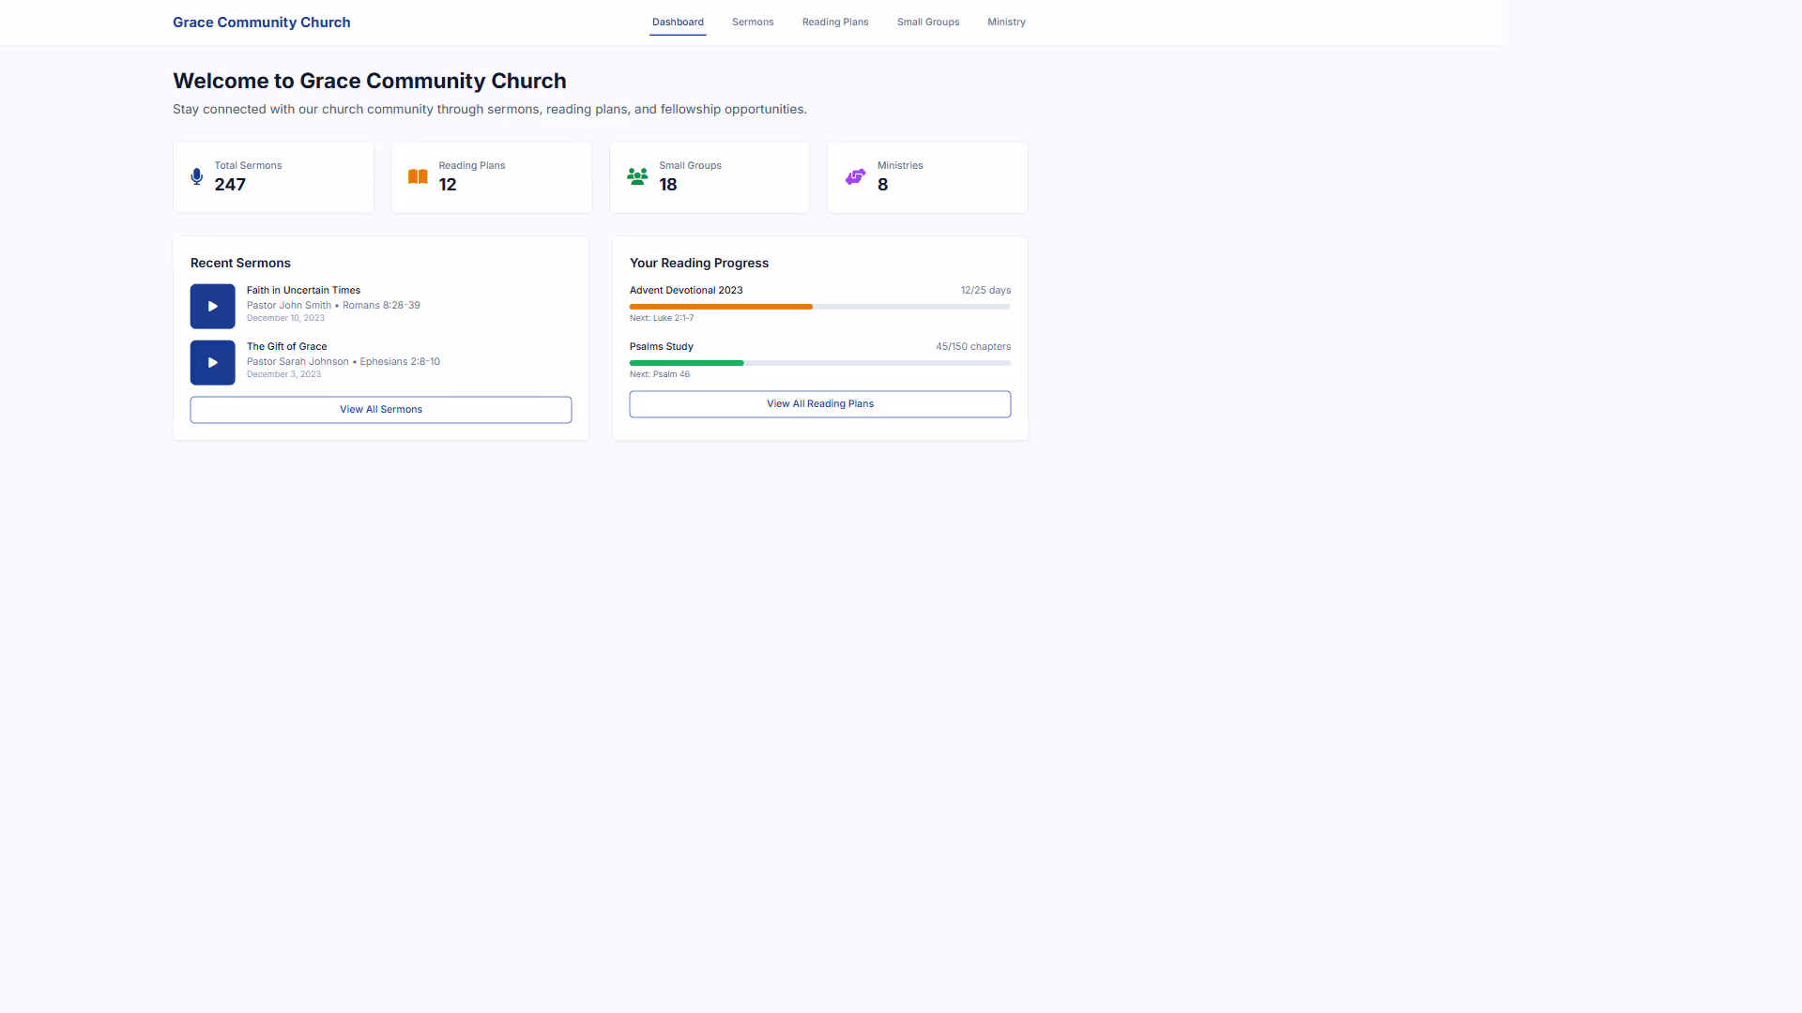Screen dimensions: 1802x1013
Task: Click the green people icon on Small Groups card
Action: click(x=637, y=176)
